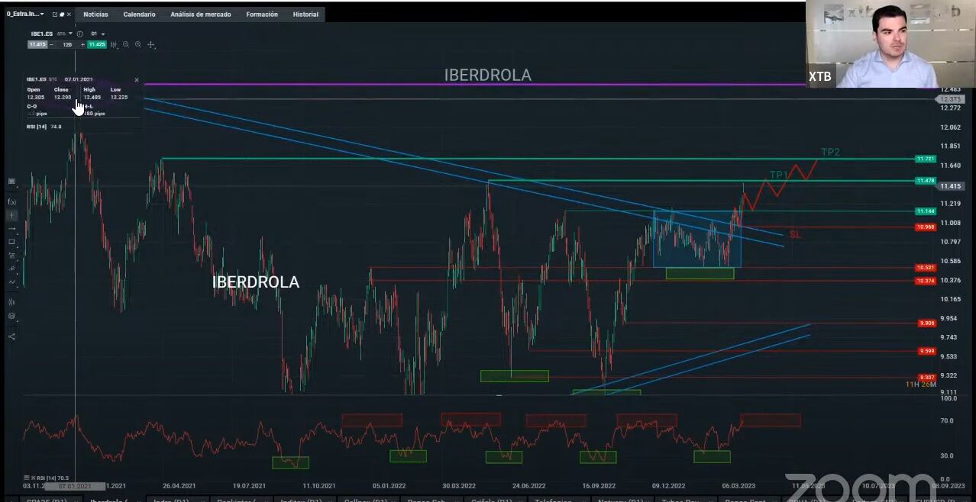Click the TP2 annotation text

[830, 153]
